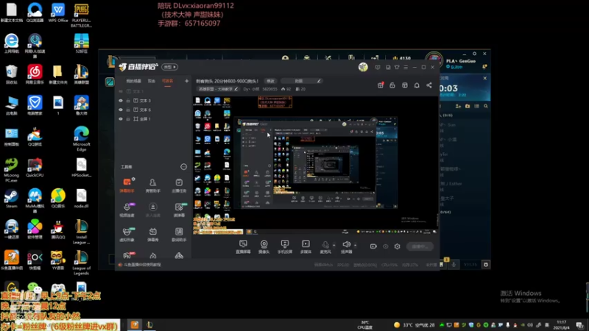Open stream settings gear icon

tap(398, 246)
